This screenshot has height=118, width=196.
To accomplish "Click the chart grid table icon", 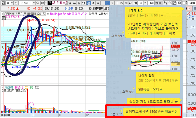I will (x=4, y=18).
